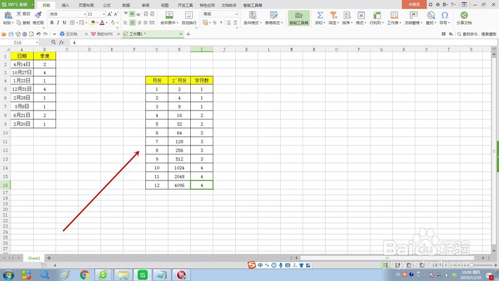Open the font size dropdown showing 11
The width and height of the screenshot is (499, 281).
(104, 14)
